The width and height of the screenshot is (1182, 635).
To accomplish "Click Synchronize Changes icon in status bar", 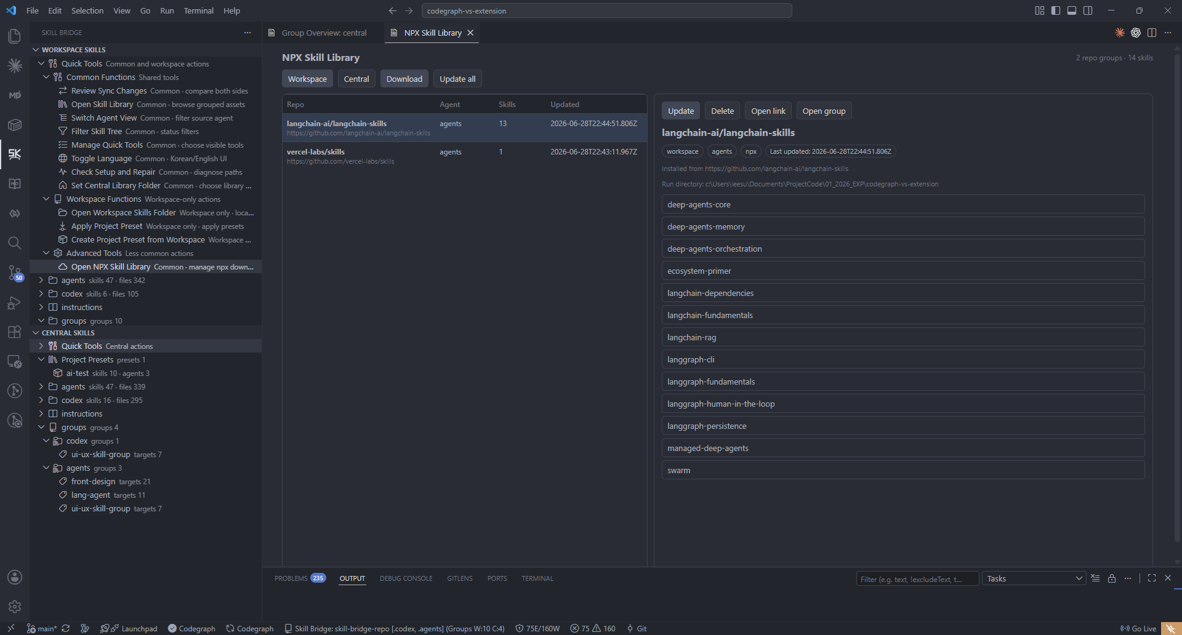I will pos(66,628).
